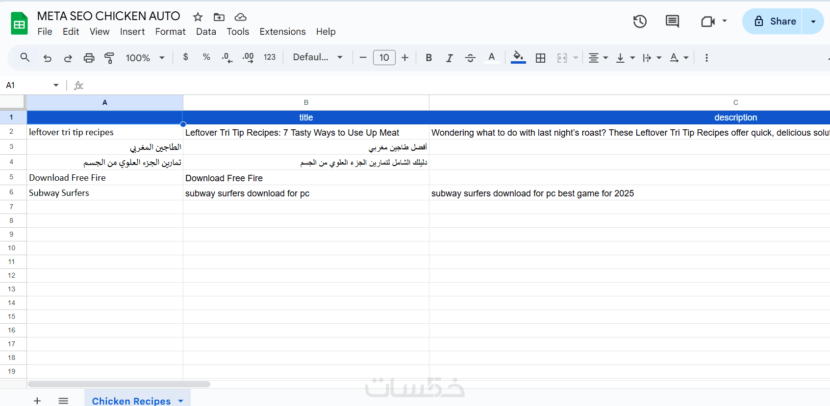Decrease decimal places
Viewport: 830px width, 406px height.
point(227,58)
